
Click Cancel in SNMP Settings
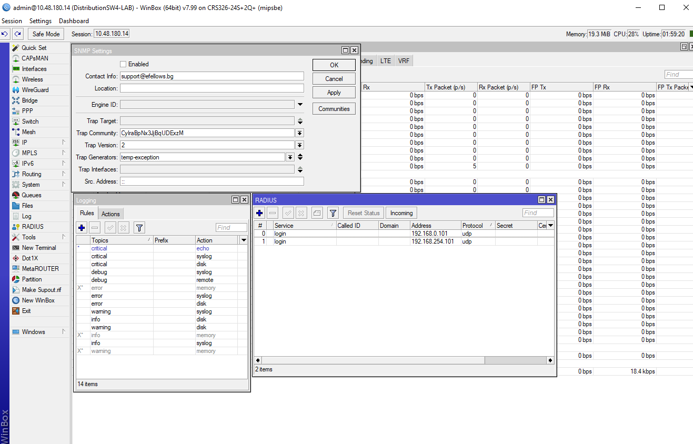pos(334,79)
